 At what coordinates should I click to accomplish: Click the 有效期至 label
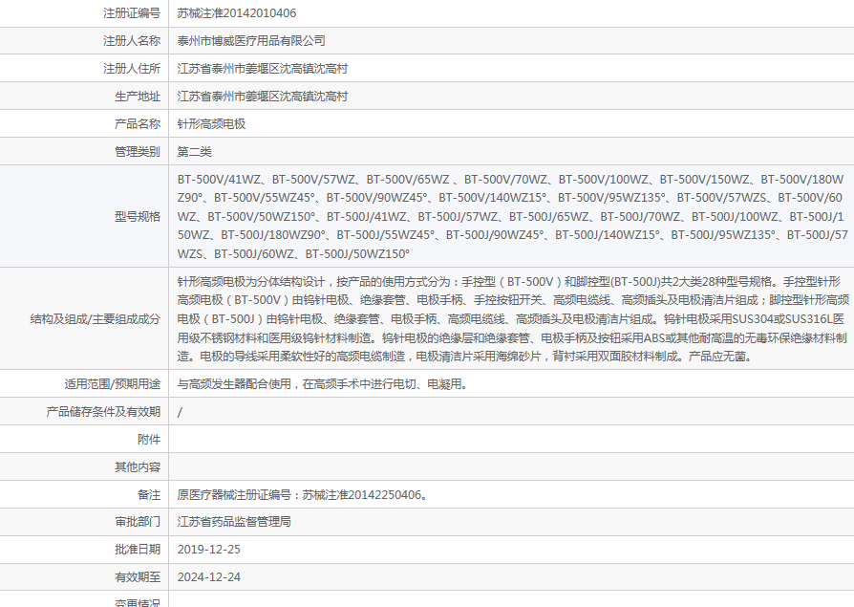pyautogui.click(x=138, y=577)
